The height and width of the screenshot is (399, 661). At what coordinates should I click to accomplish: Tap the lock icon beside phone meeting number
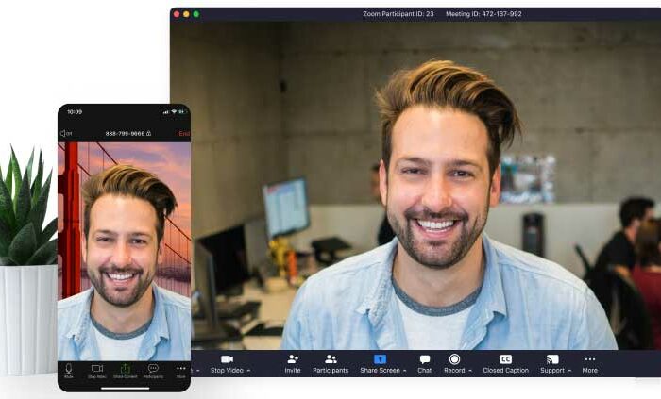(148, 133)
